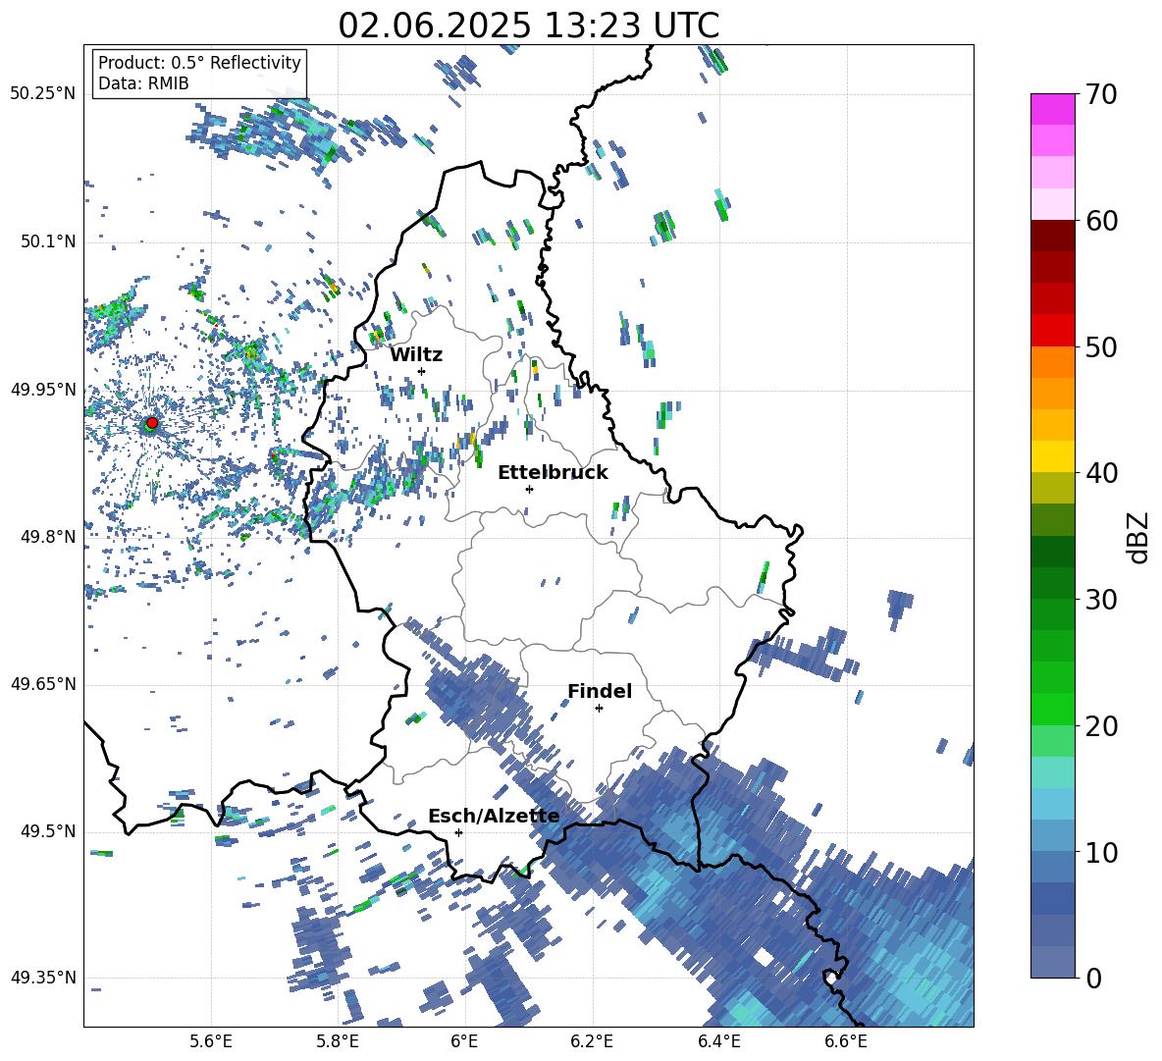Click the Findel city label
This screenshot has height=1061, width=1162.
coord(600,691)
